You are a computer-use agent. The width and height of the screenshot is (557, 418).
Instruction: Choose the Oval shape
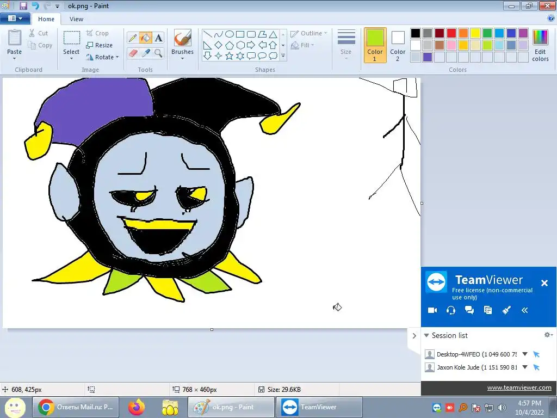click(230, 34)
